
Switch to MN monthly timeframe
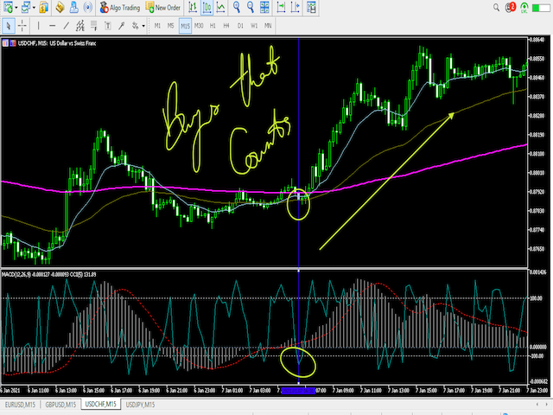click(268, 26)
